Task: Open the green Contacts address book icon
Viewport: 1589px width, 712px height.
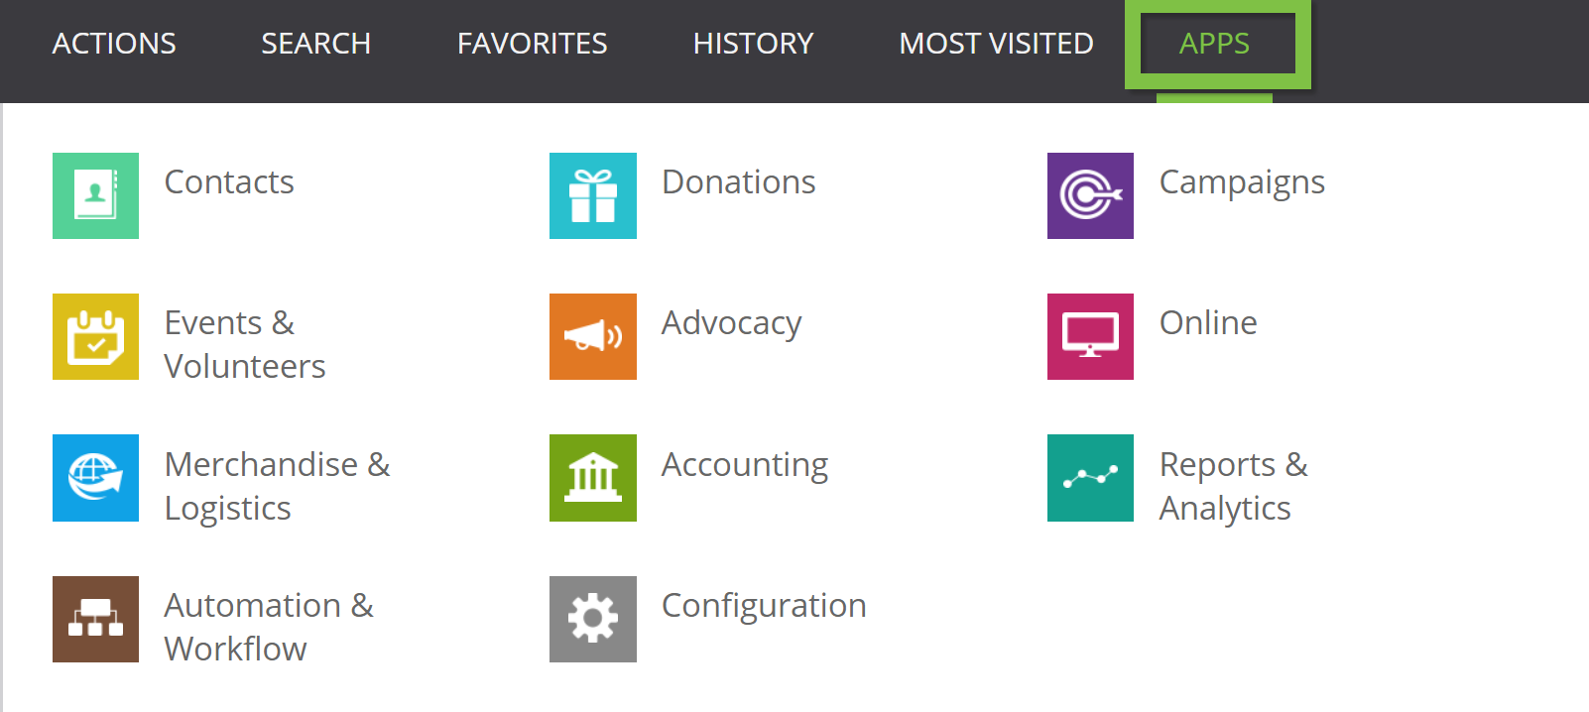Action: pos(95,195)
